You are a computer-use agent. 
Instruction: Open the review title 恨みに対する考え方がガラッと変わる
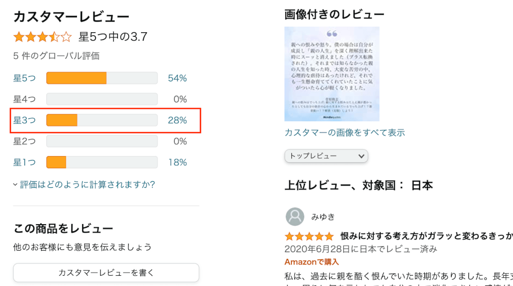pyautogui.click(x=426, y=236)
